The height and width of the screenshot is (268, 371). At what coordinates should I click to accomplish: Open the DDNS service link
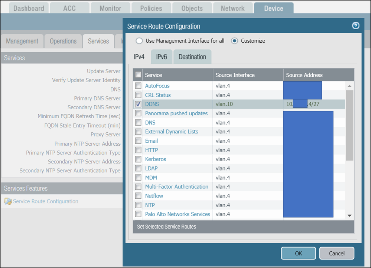point(152,104)
